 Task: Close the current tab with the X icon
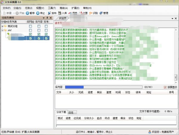[x=176, y=18]
